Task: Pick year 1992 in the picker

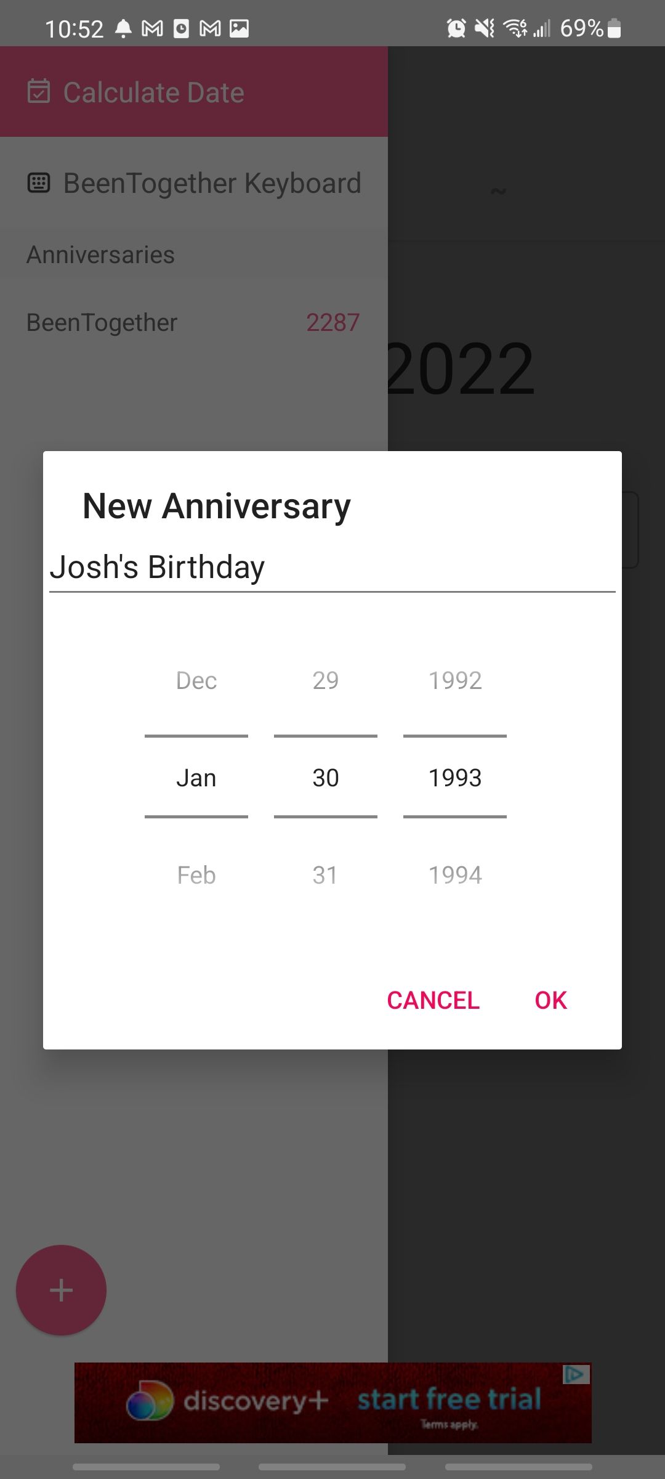Action: tap(455, 680)
